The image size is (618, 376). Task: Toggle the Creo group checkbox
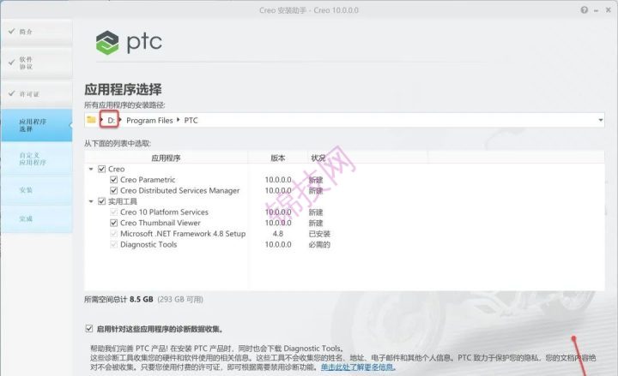click(101, 169)
